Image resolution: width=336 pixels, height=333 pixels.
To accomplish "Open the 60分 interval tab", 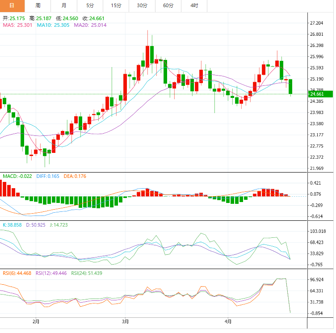I will pyautogui.click(x=168, y=6).
